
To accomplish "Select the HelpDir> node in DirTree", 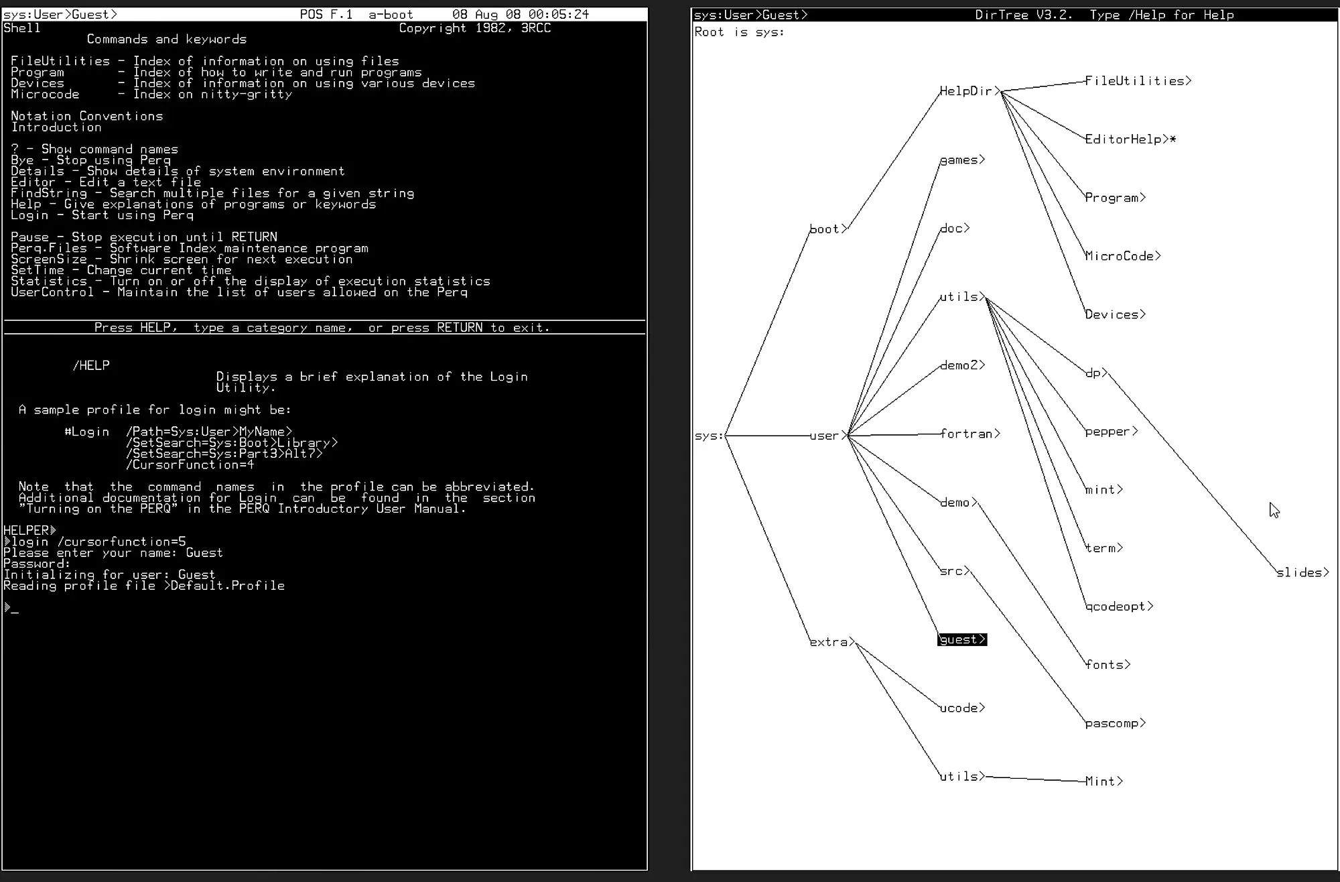I will [x=969, y=90].
